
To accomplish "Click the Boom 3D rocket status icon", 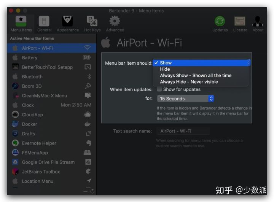I will (x=88, y=86).
